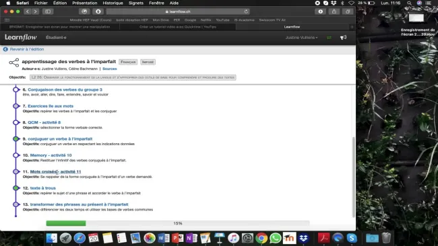
Task: Open Dropbox from the Dock
Action: 303,238
